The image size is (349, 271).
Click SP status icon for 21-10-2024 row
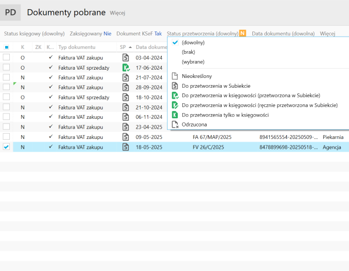tap(126, 107)
